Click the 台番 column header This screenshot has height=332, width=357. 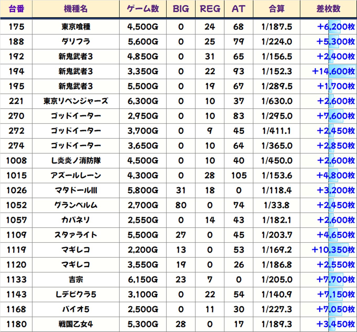click(16, 9)
